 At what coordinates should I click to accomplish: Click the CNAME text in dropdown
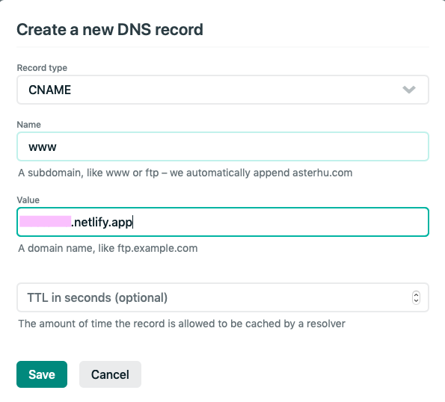[49, 90]
